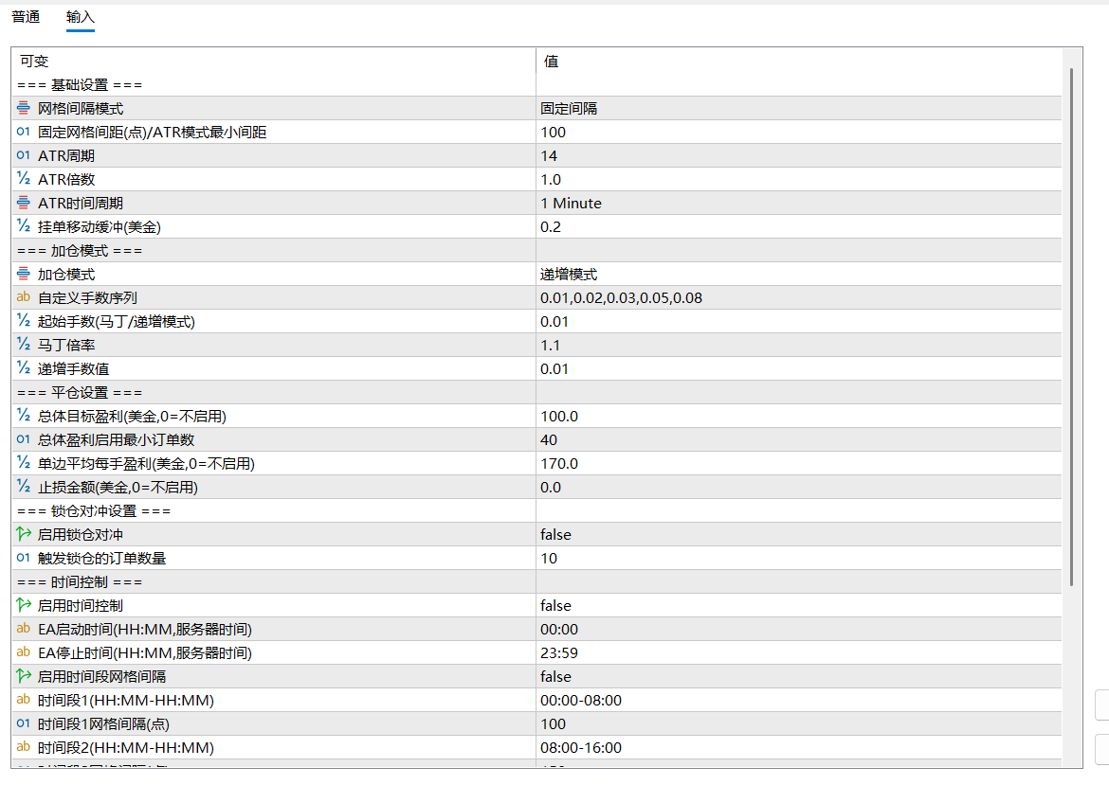Click the fraction icon beside 单边平均每手盈利
1109x785 pixels.
point(24,463)
